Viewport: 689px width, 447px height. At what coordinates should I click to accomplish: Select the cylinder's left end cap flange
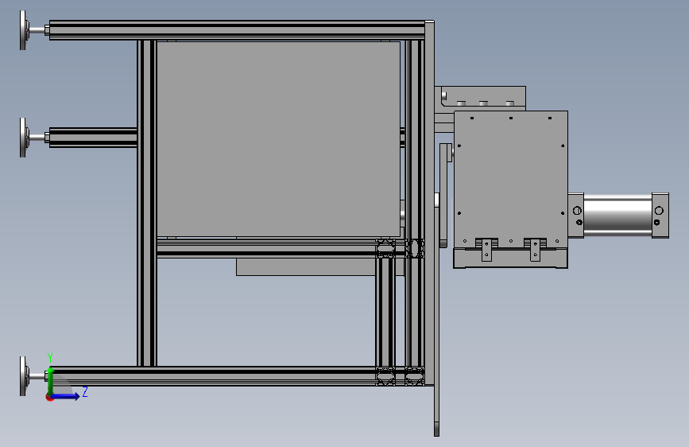(575, 216)
